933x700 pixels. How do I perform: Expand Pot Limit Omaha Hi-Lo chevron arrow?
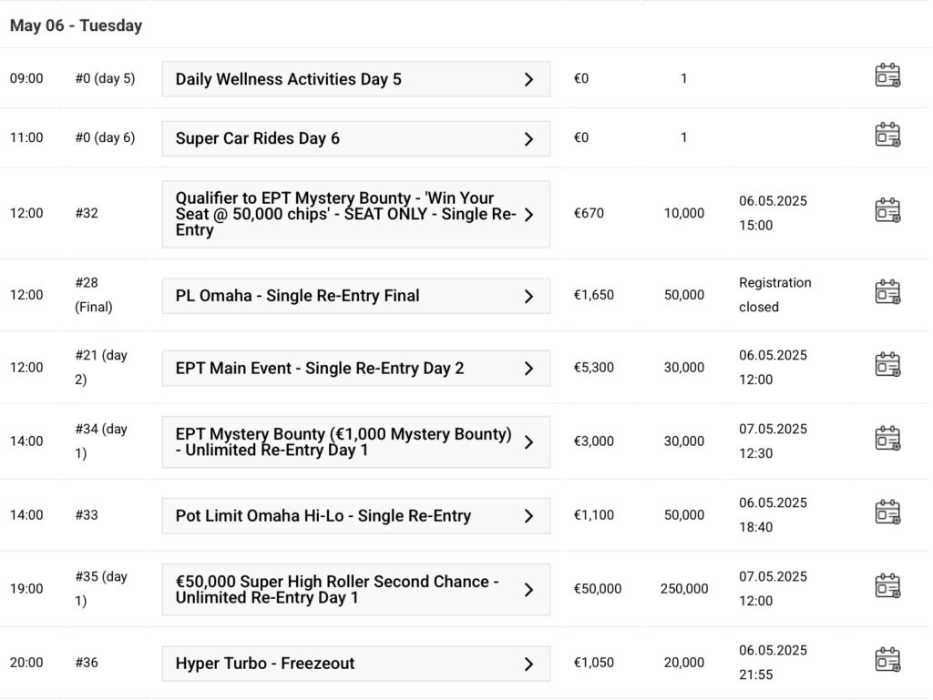[528, 516]
